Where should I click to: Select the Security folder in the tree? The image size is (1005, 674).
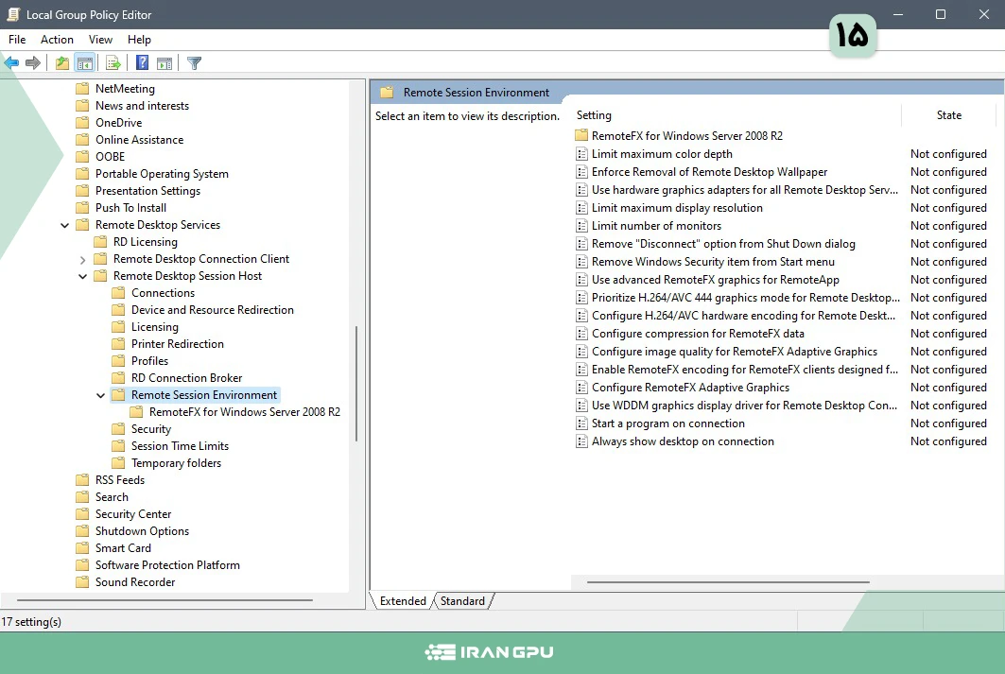click(x=151, y=429)
